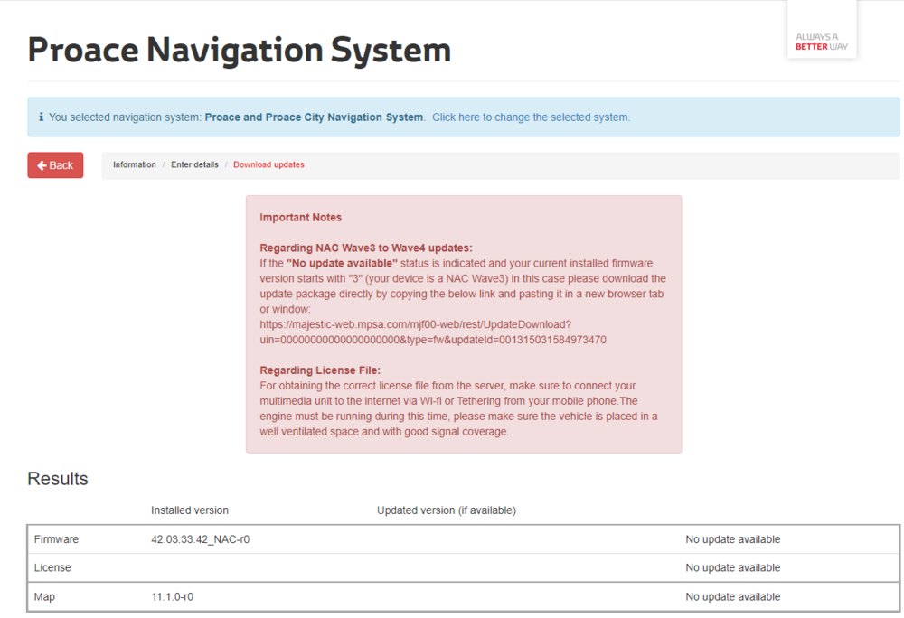Click the majestic-web.mpsa.com update URL text
The image size is (904, 618).
point(433,332)
